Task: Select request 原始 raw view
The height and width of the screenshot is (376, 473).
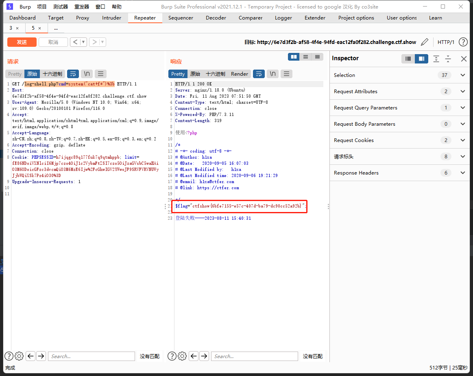Action: pyautogui.click(x=32, y=74)
